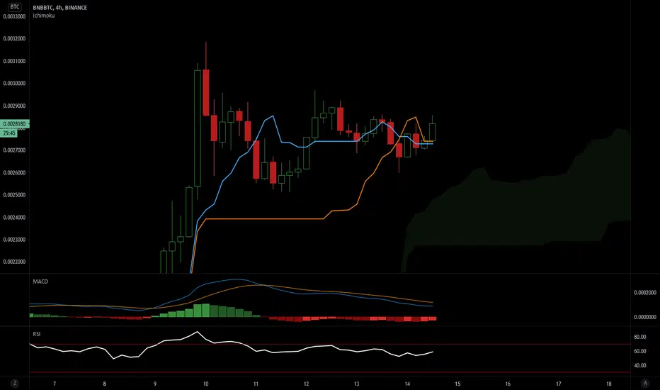Click the latest green candle at chart's right end
This screenshot has height=390, width=660.
(x=432, y=133)
